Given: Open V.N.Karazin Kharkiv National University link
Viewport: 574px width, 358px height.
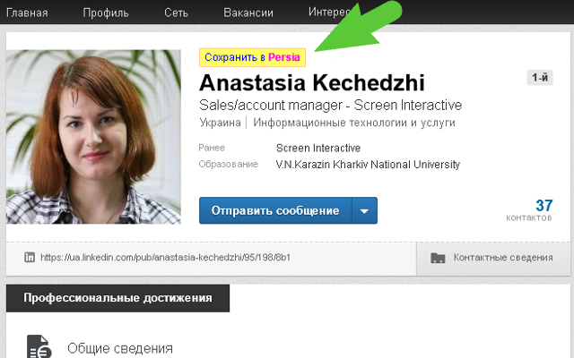Looking at the screenshot, I should [x=368, y=165].
